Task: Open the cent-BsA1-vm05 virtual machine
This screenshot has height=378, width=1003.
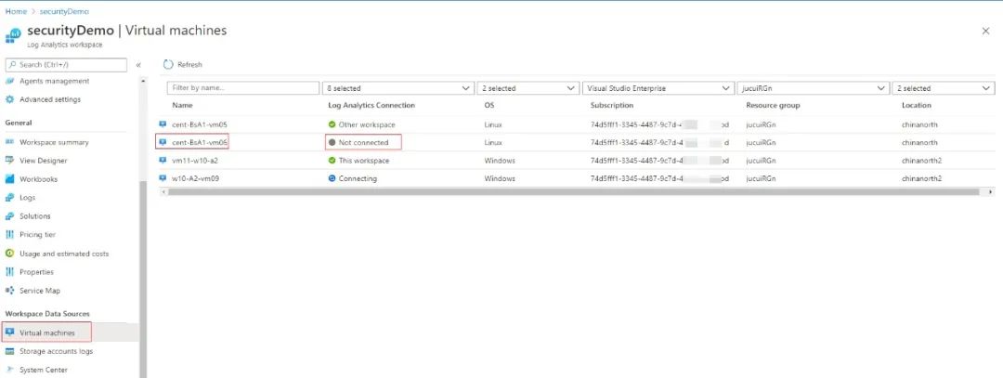Action: [x=201, y=124]
